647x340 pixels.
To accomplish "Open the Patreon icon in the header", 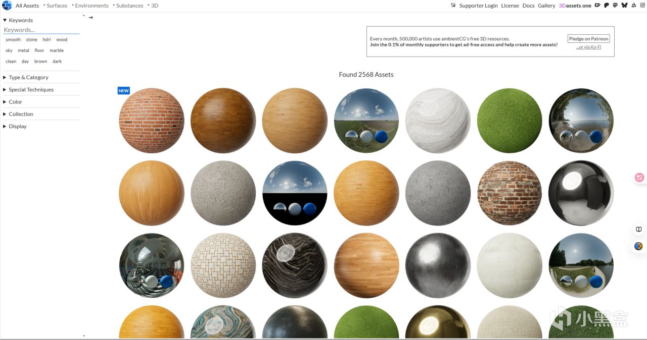I will pos(607,6).
